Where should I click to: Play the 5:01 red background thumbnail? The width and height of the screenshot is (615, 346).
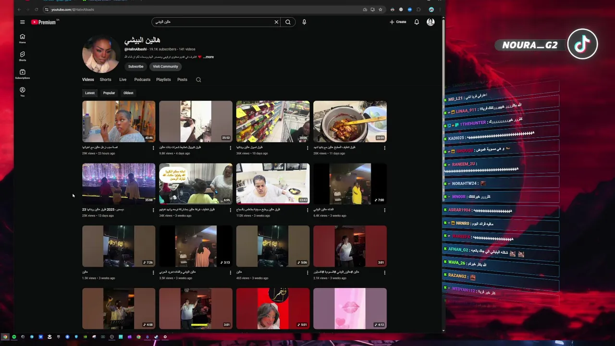click(x=273, y=309)
